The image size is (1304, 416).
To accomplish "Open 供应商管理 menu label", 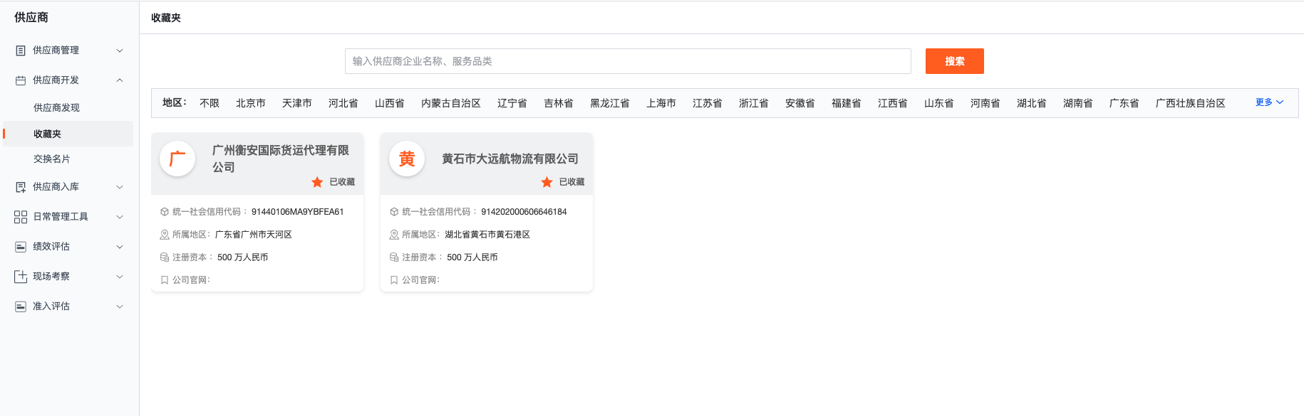I will [x=56, y=50].
